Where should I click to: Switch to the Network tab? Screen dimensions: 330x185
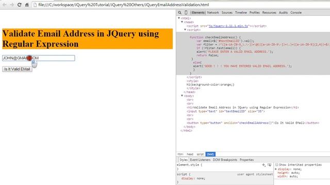tap(213, 12)
